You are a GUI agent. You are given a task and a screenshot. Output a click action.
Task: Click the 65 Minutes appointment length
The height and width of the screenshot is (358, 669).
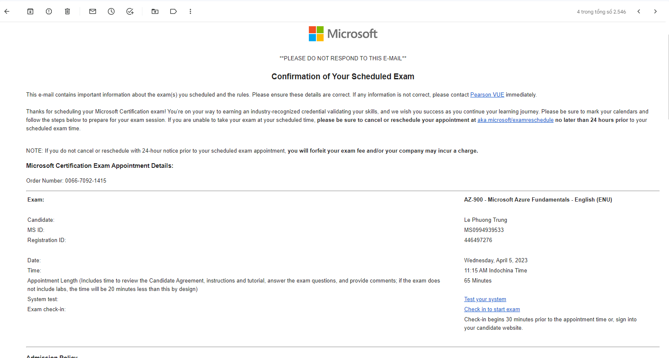click(x=478, y=281)
